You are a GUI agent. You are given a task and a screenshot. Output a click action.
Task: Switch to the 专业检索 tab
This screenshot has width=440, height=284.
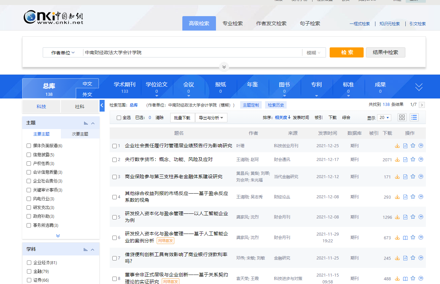[232, 24]
